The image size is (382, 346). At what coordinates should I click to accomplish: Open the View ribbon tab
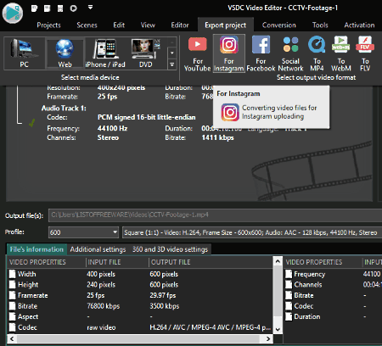coord(148,25)
